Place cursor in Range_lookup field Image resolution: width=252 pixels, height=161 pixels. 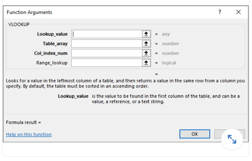pos(107,63)
